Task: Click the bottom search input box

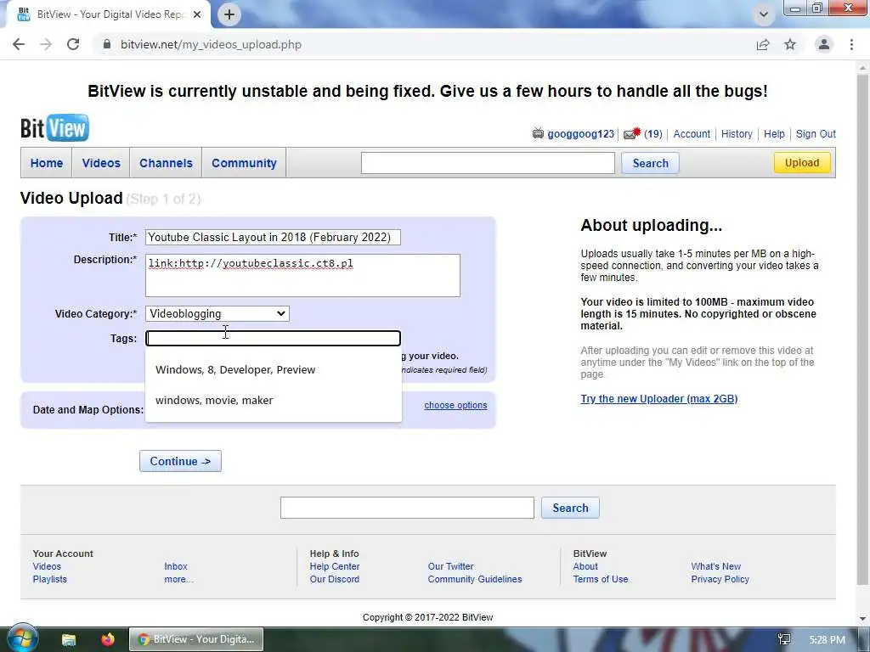Action: [x=407, y=508]
